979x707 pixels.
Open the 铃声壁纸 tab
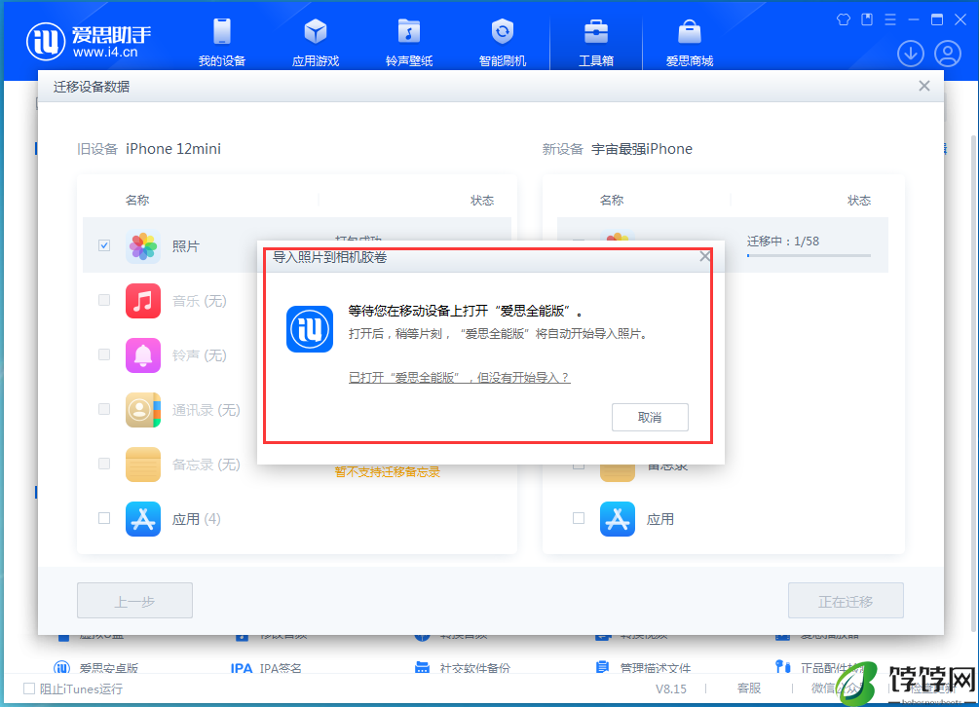(409, 43)
